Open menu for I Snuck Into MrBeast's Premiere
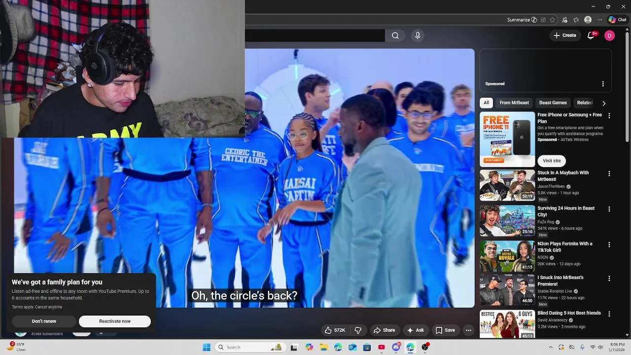Image resolution: width=631 pixels, height=355 pixels. (609, 279)
